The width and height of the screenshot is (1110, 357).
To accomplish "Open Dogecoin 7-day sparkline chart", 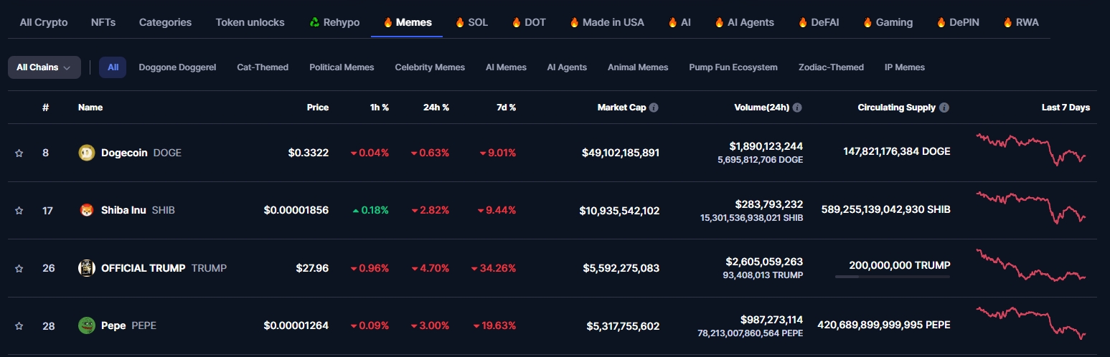I will pyautogui.click(x=1031, y=149).
